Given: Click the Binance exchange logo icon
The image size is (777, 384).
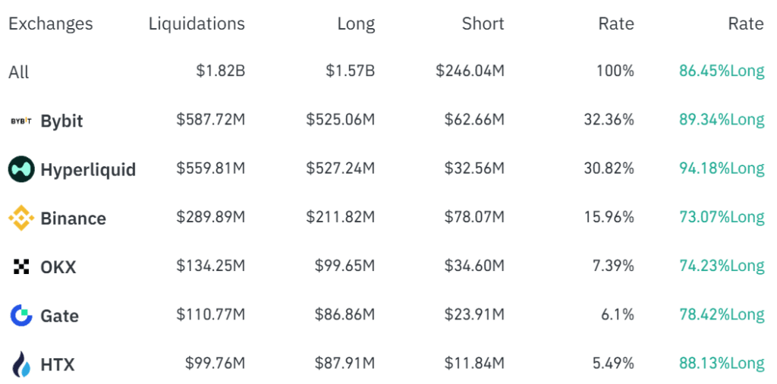Looking at the screenshot, I should click(x=21, y=219).
